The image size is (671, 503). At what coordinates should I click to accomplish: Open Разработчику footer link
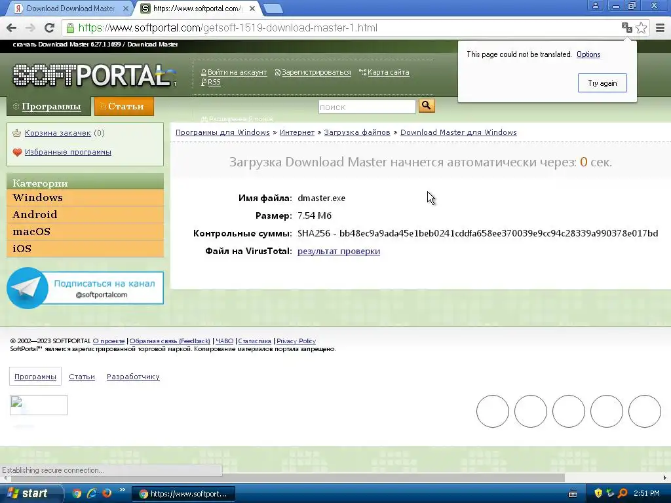pyautogui.click(x=133, y=377)
